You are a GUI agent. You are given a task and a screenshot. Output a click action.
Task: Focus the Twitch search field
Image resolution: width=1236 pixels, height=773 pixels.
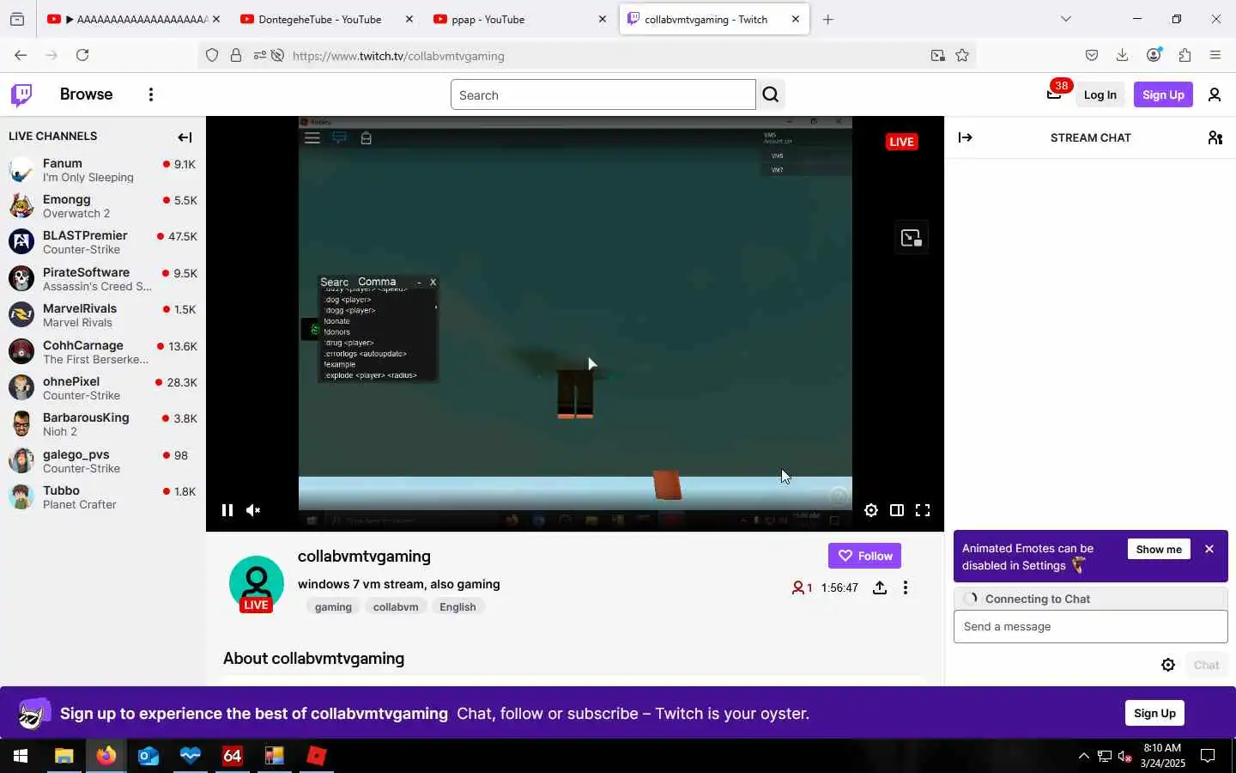(603, 94)
